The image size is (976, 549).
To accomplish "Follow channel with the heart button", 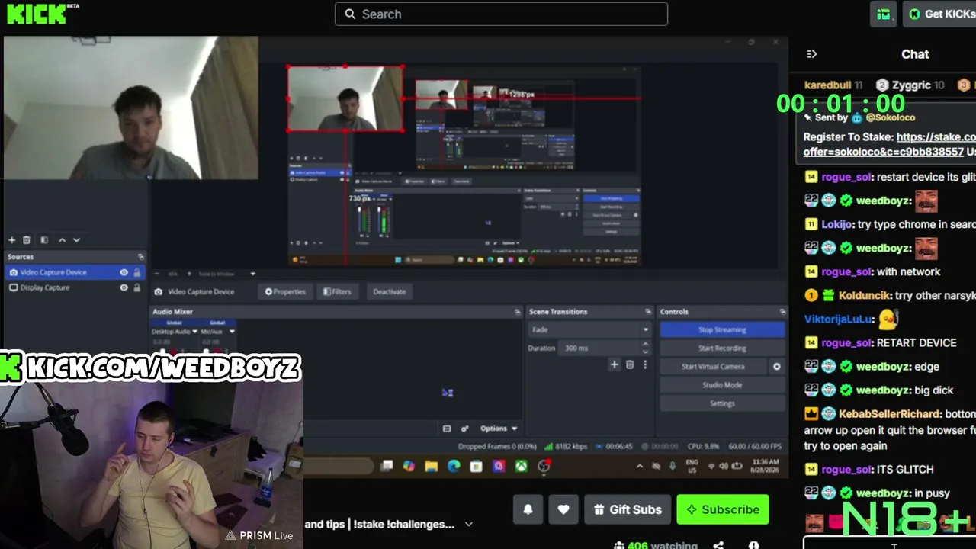I will pyautogui.click(x=563, y=509).
